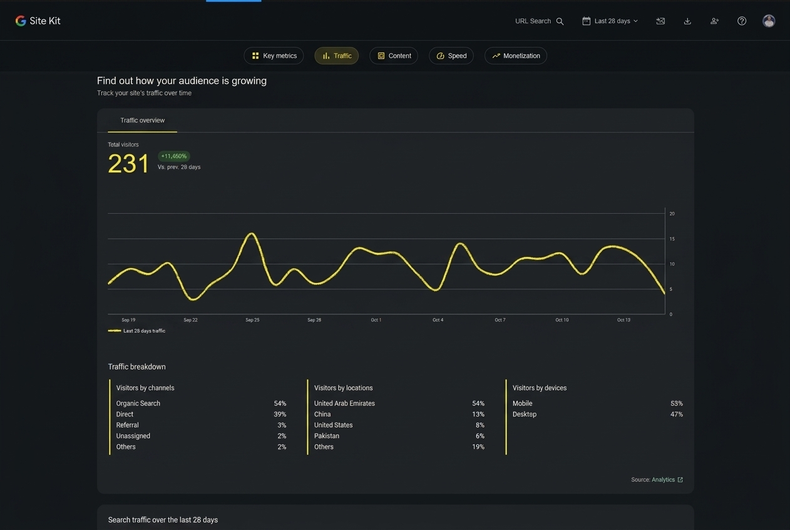Click the Pakistan location row

(399, 436)
